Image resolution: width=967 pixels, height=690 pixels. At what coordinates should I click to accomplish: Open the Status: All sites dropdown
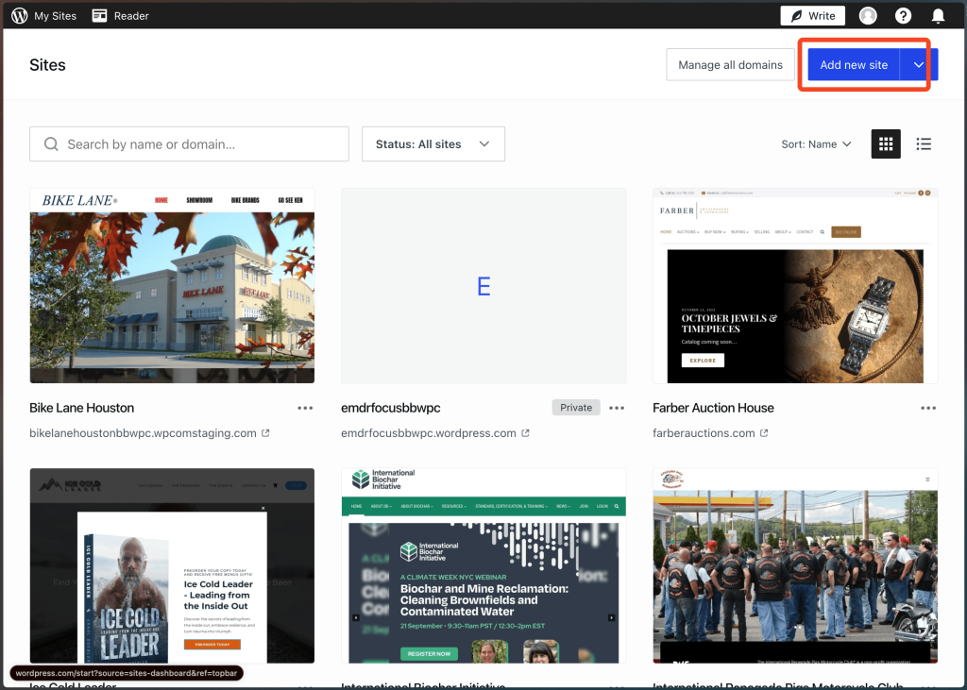tap(433, 144)
